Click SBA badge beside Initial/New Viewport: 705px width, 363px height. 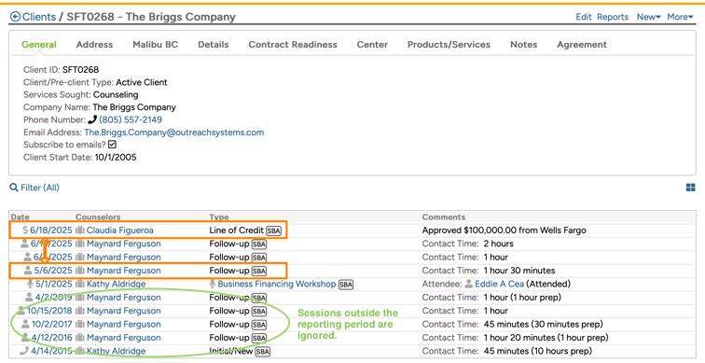click(x=263, y=351)
